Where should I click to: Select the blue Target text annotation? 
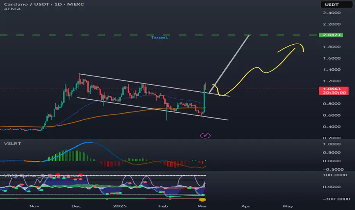point(159,37)
